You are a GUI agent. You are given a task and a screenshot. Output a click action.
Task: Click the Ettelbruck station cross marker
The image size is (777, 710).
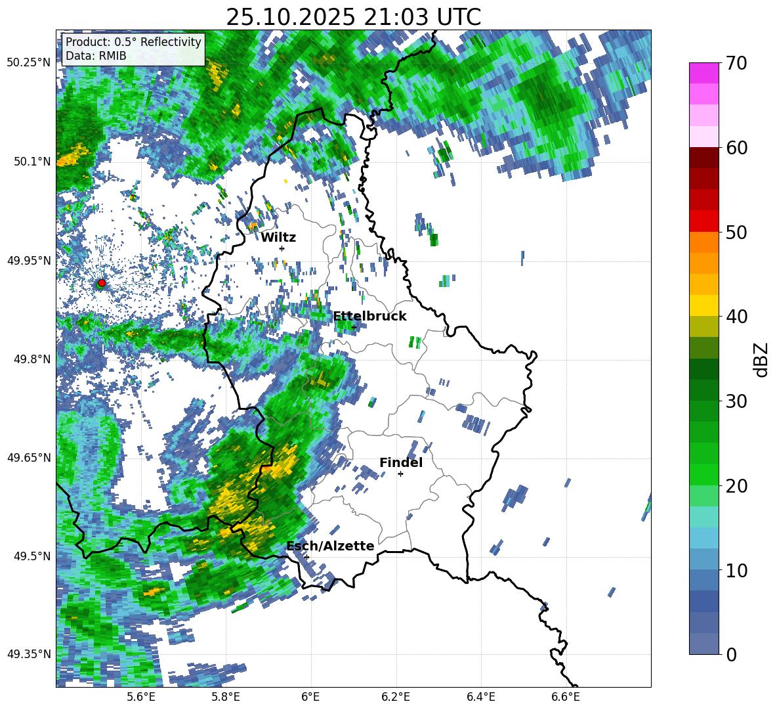(x=354, y=327)
